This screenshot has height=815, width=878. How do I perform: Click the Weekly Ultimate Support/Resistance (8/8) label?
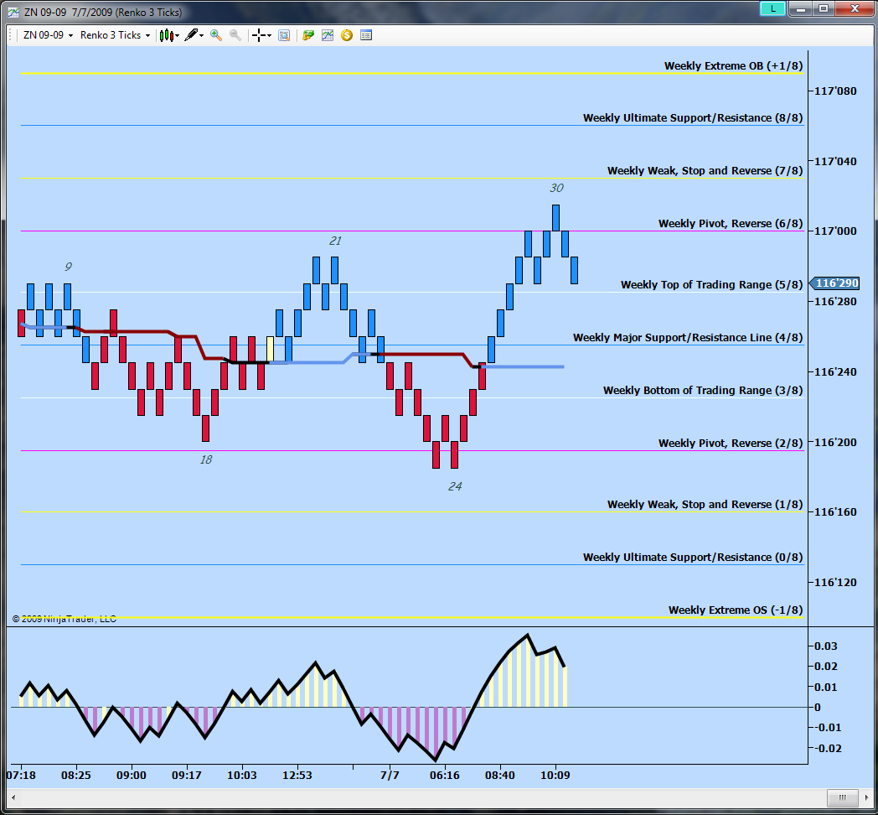click(693, 117)
